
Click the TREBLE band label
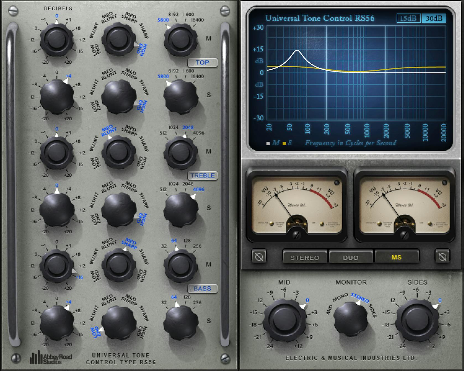tap(203, 175)
